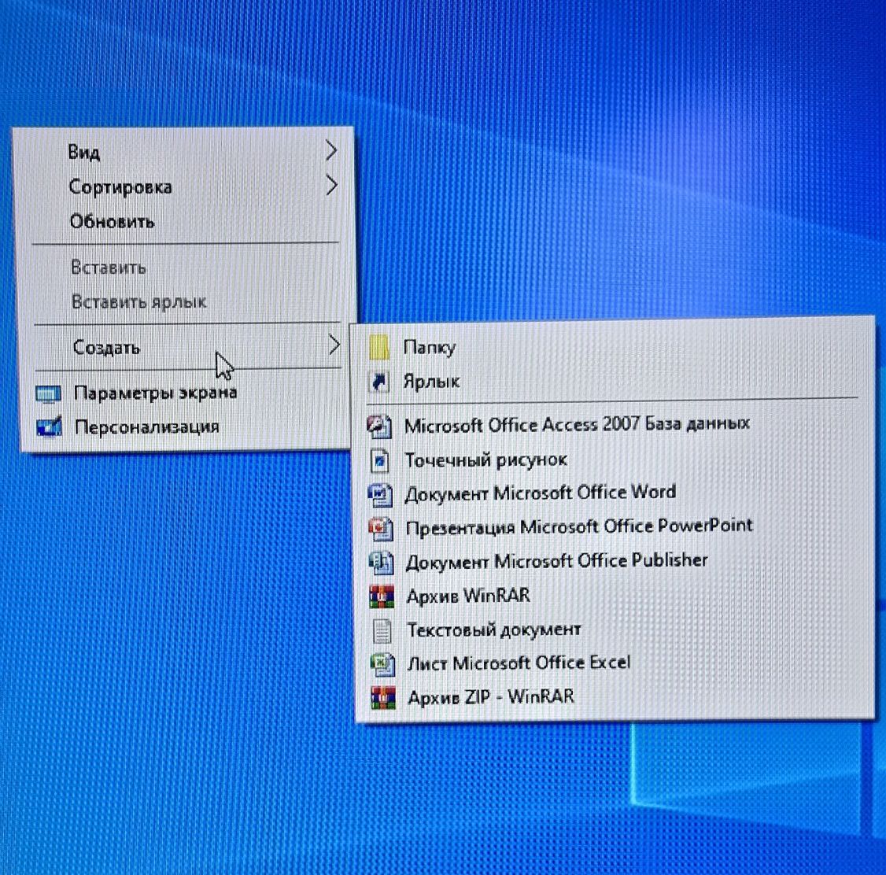The width and height of the screenshot is (886, 875).
Task: Click the Access 2007 database icon
Action: pos(379,426)
